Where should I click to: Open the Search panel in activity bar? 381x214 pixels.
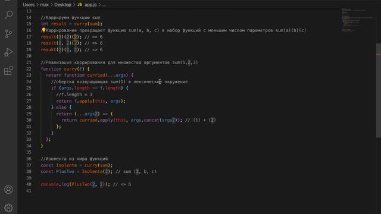pyautogui.click(x=8, y=15)
